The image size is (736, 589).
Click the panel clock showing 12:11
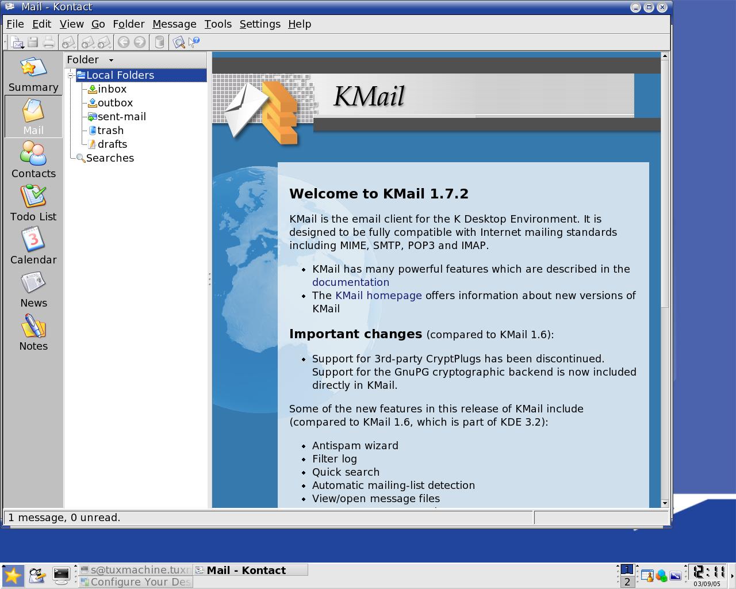coord(707,572)
